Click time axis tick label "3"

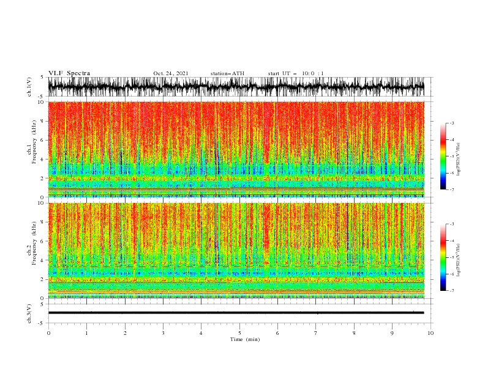pyautogui.click(x=163, y=333)
